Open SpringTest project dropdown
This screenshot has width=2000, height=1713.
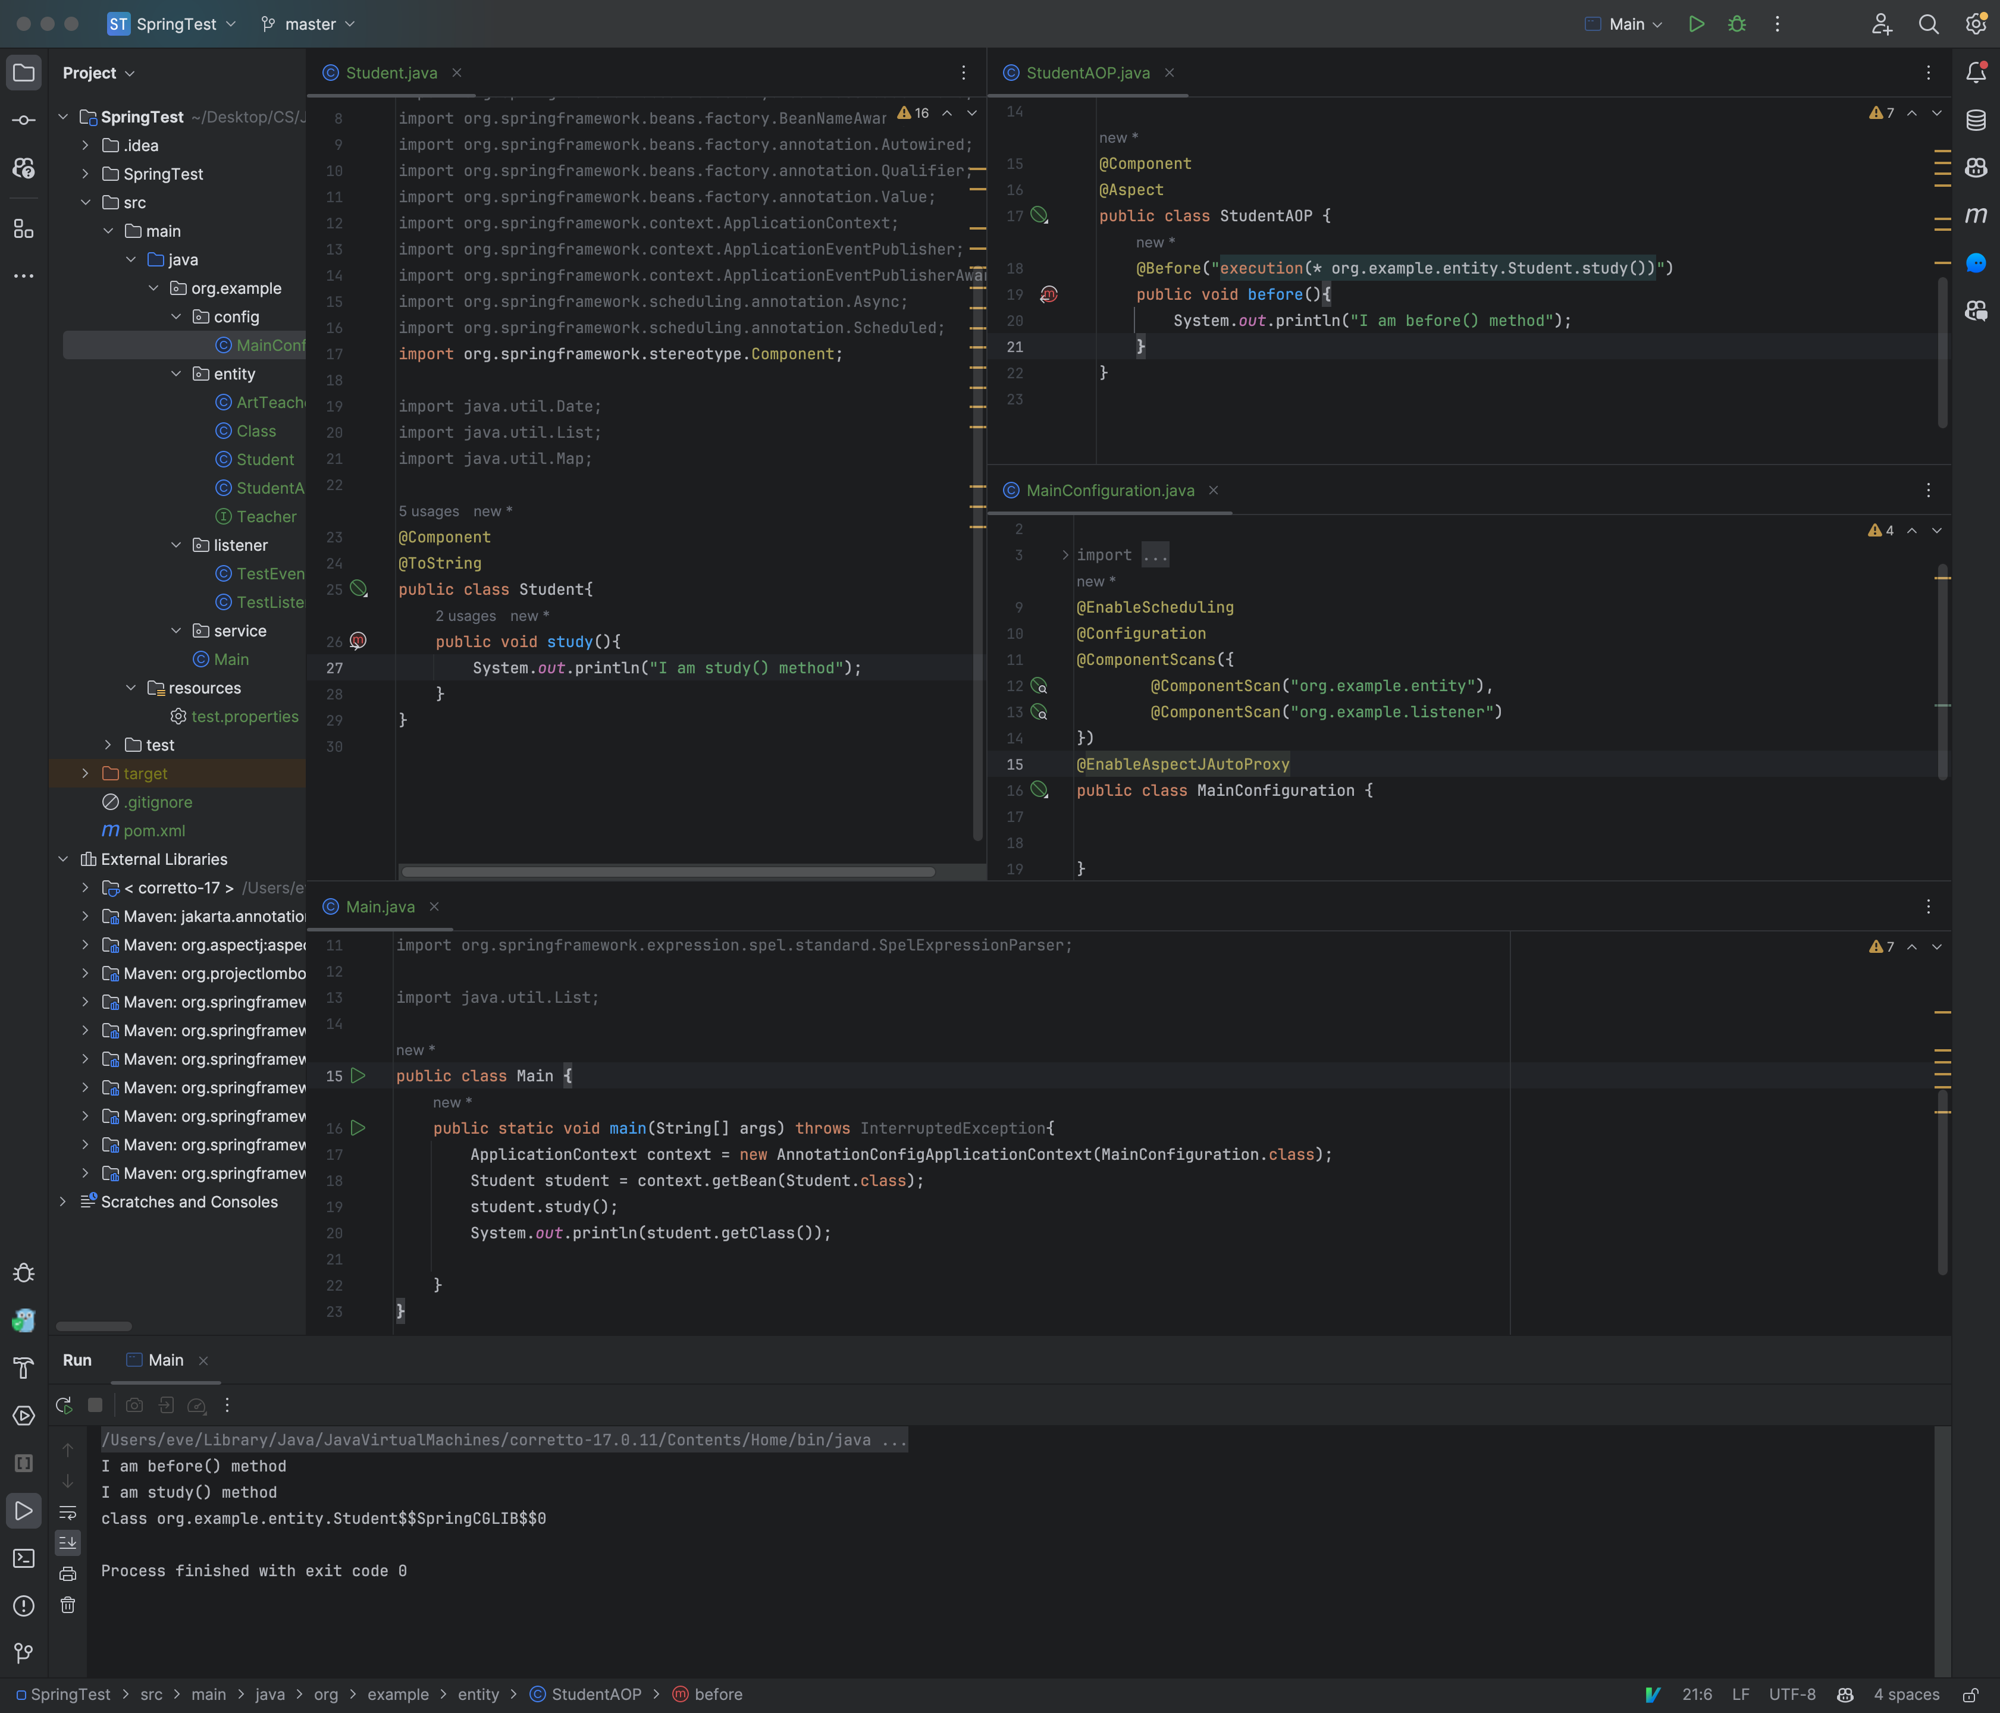tap(172, 24)
